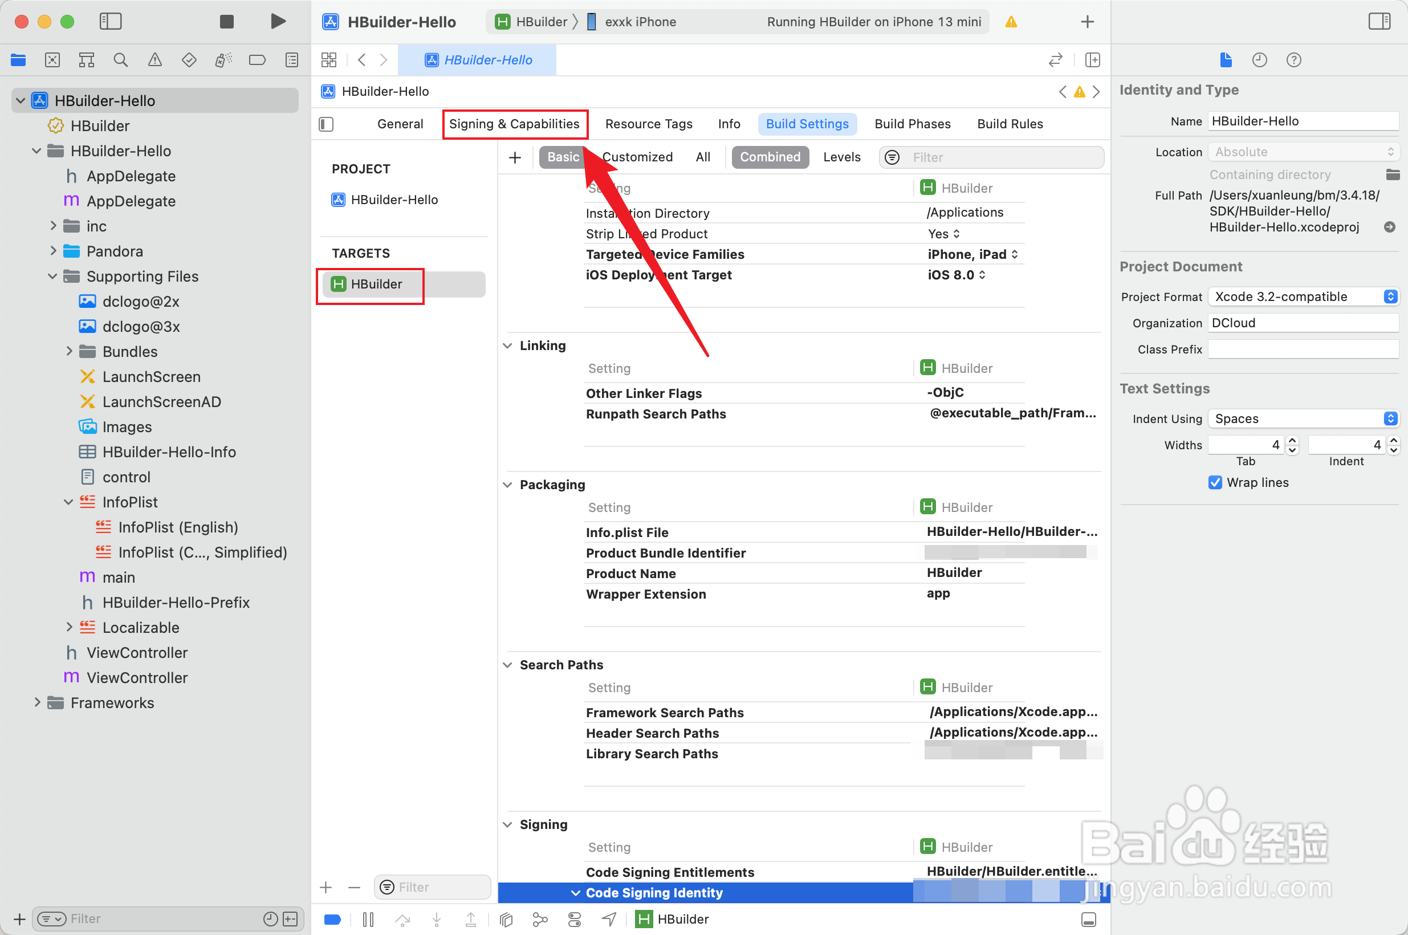Open the Symbol navigator icon

point(87,60)
